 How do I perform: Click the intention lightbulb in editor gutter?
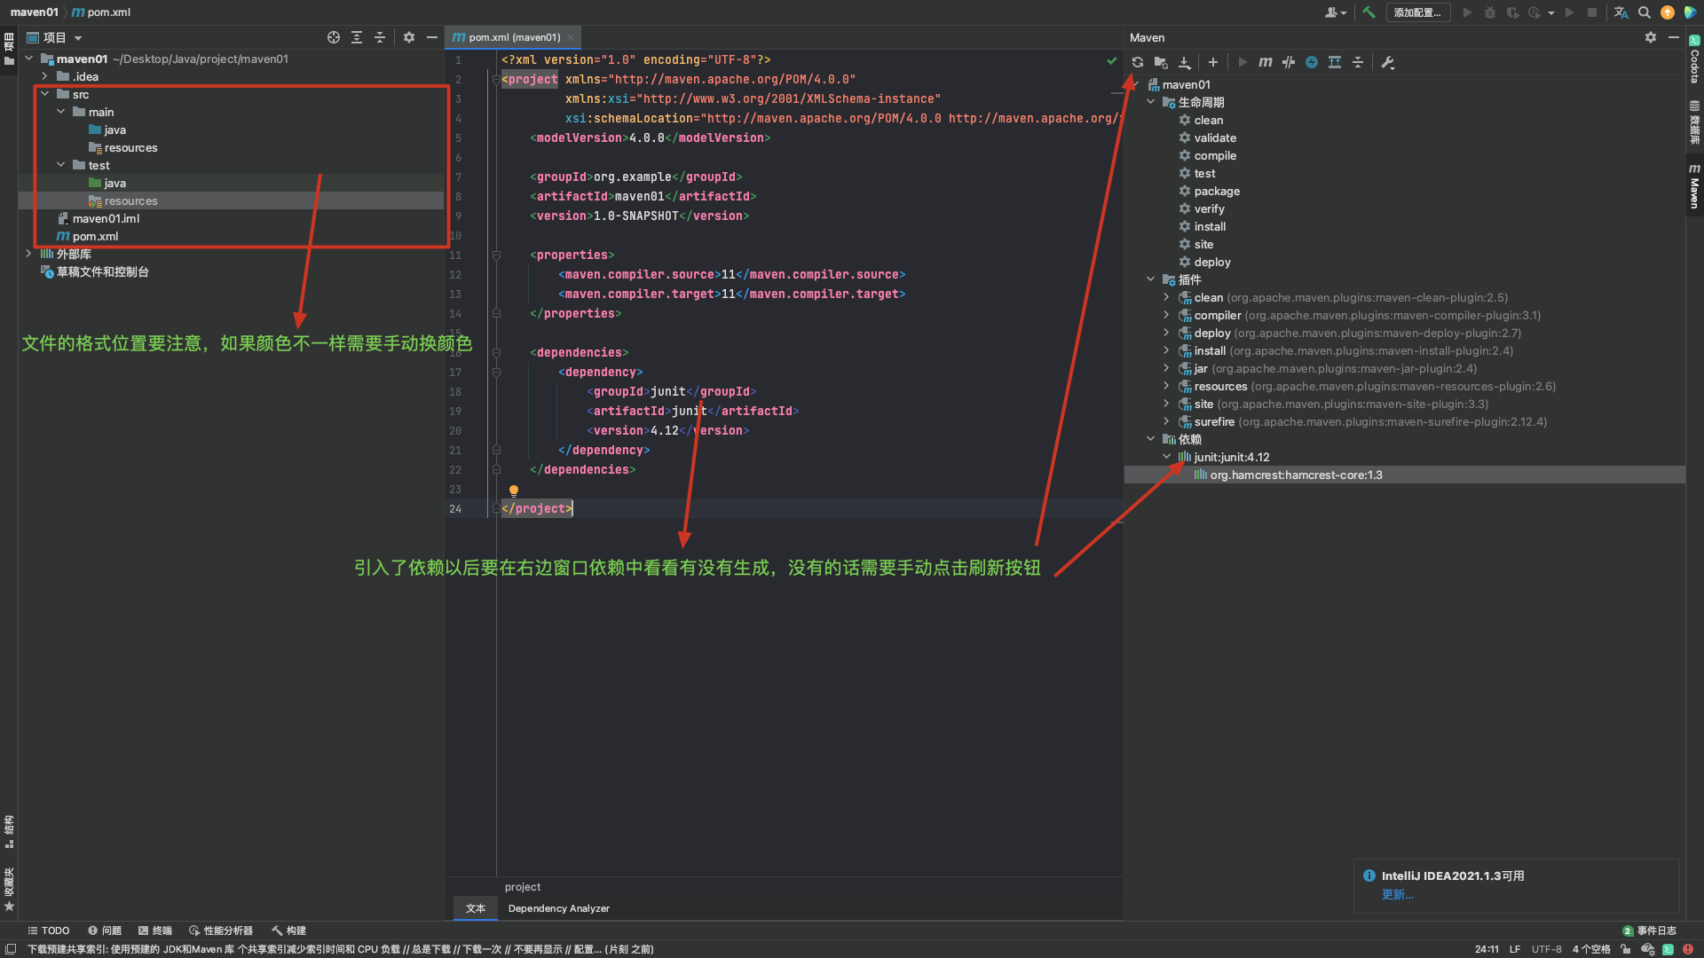coord(513,491)
